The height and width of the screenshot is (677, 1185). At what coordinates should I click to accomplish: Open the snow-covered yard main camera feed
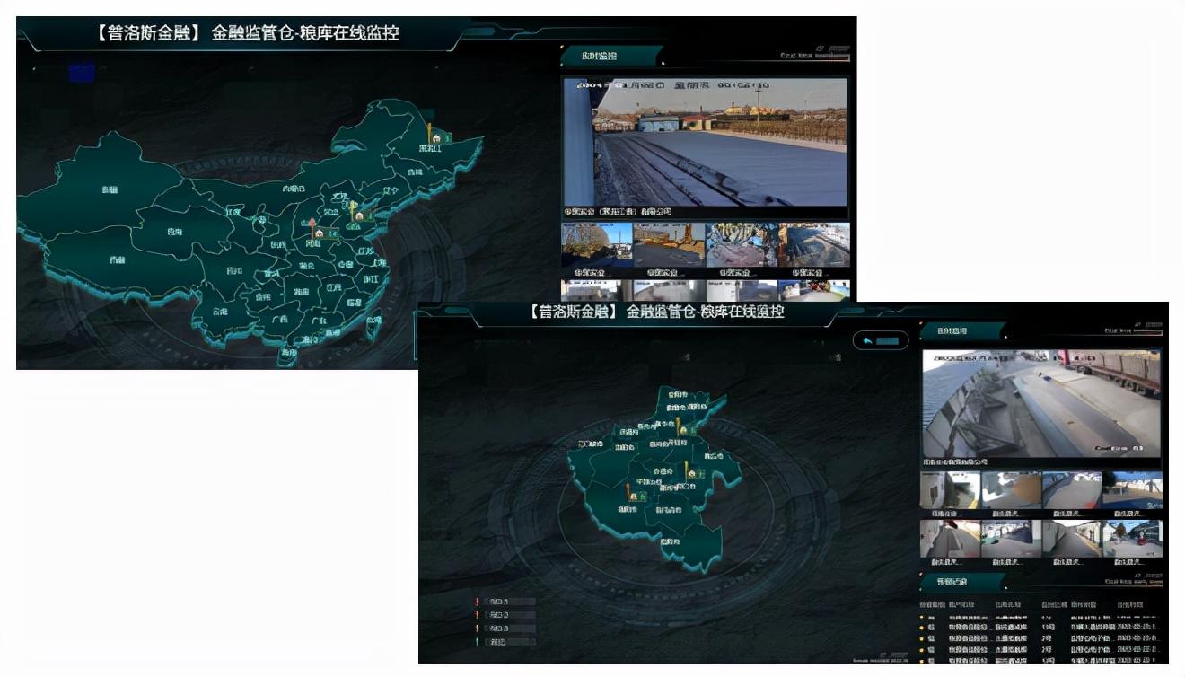tap(704, 142)
